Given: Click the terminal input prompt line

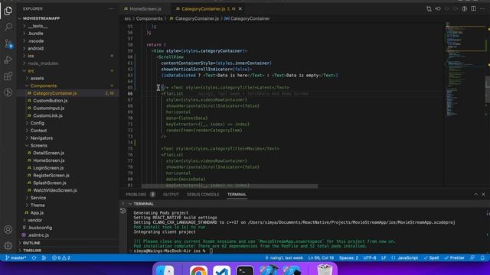Looking at the screenshot, I should coord(173,251).
